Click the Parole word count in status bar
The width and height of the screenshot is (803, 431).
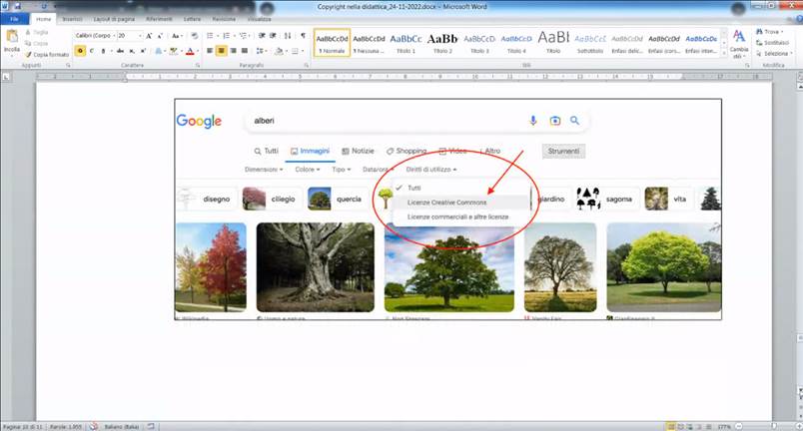66,426
